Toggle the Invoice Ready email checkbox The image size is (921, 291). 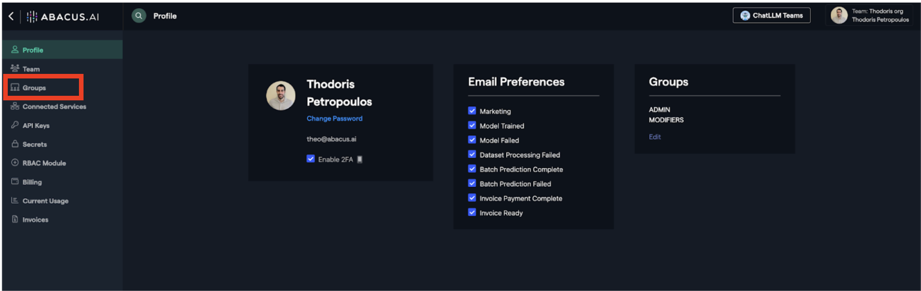click(472, 213)
